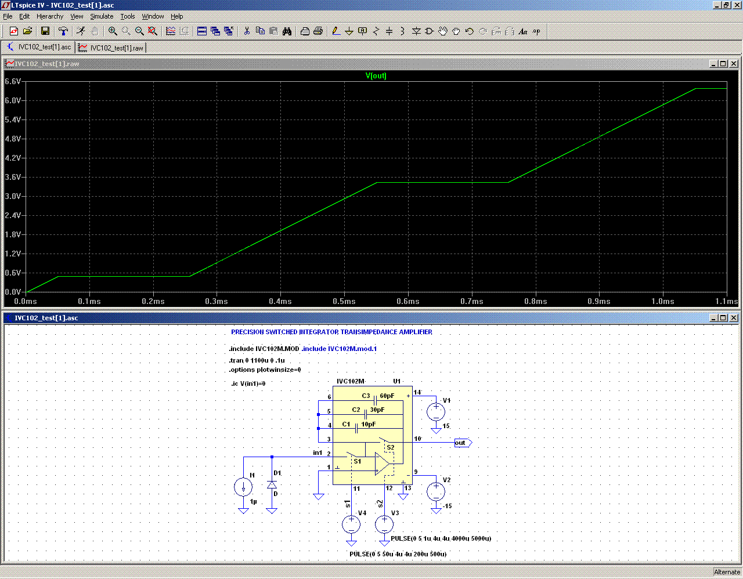This screenshot has width=743, height=579.
Task: Click the New Schematic toolbar icon
Action: pyautogui.click(x=14, y=31)
